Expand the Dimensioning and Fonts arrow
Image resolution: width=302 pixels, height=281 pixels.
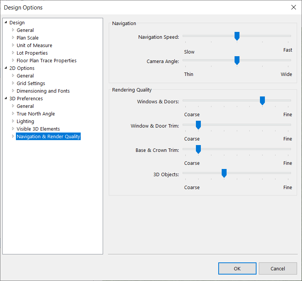click(13, 91)
